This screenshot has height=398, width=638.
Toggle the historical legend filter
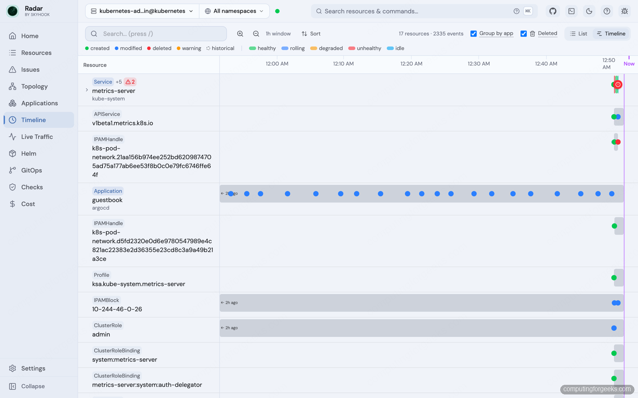(220, 48)
